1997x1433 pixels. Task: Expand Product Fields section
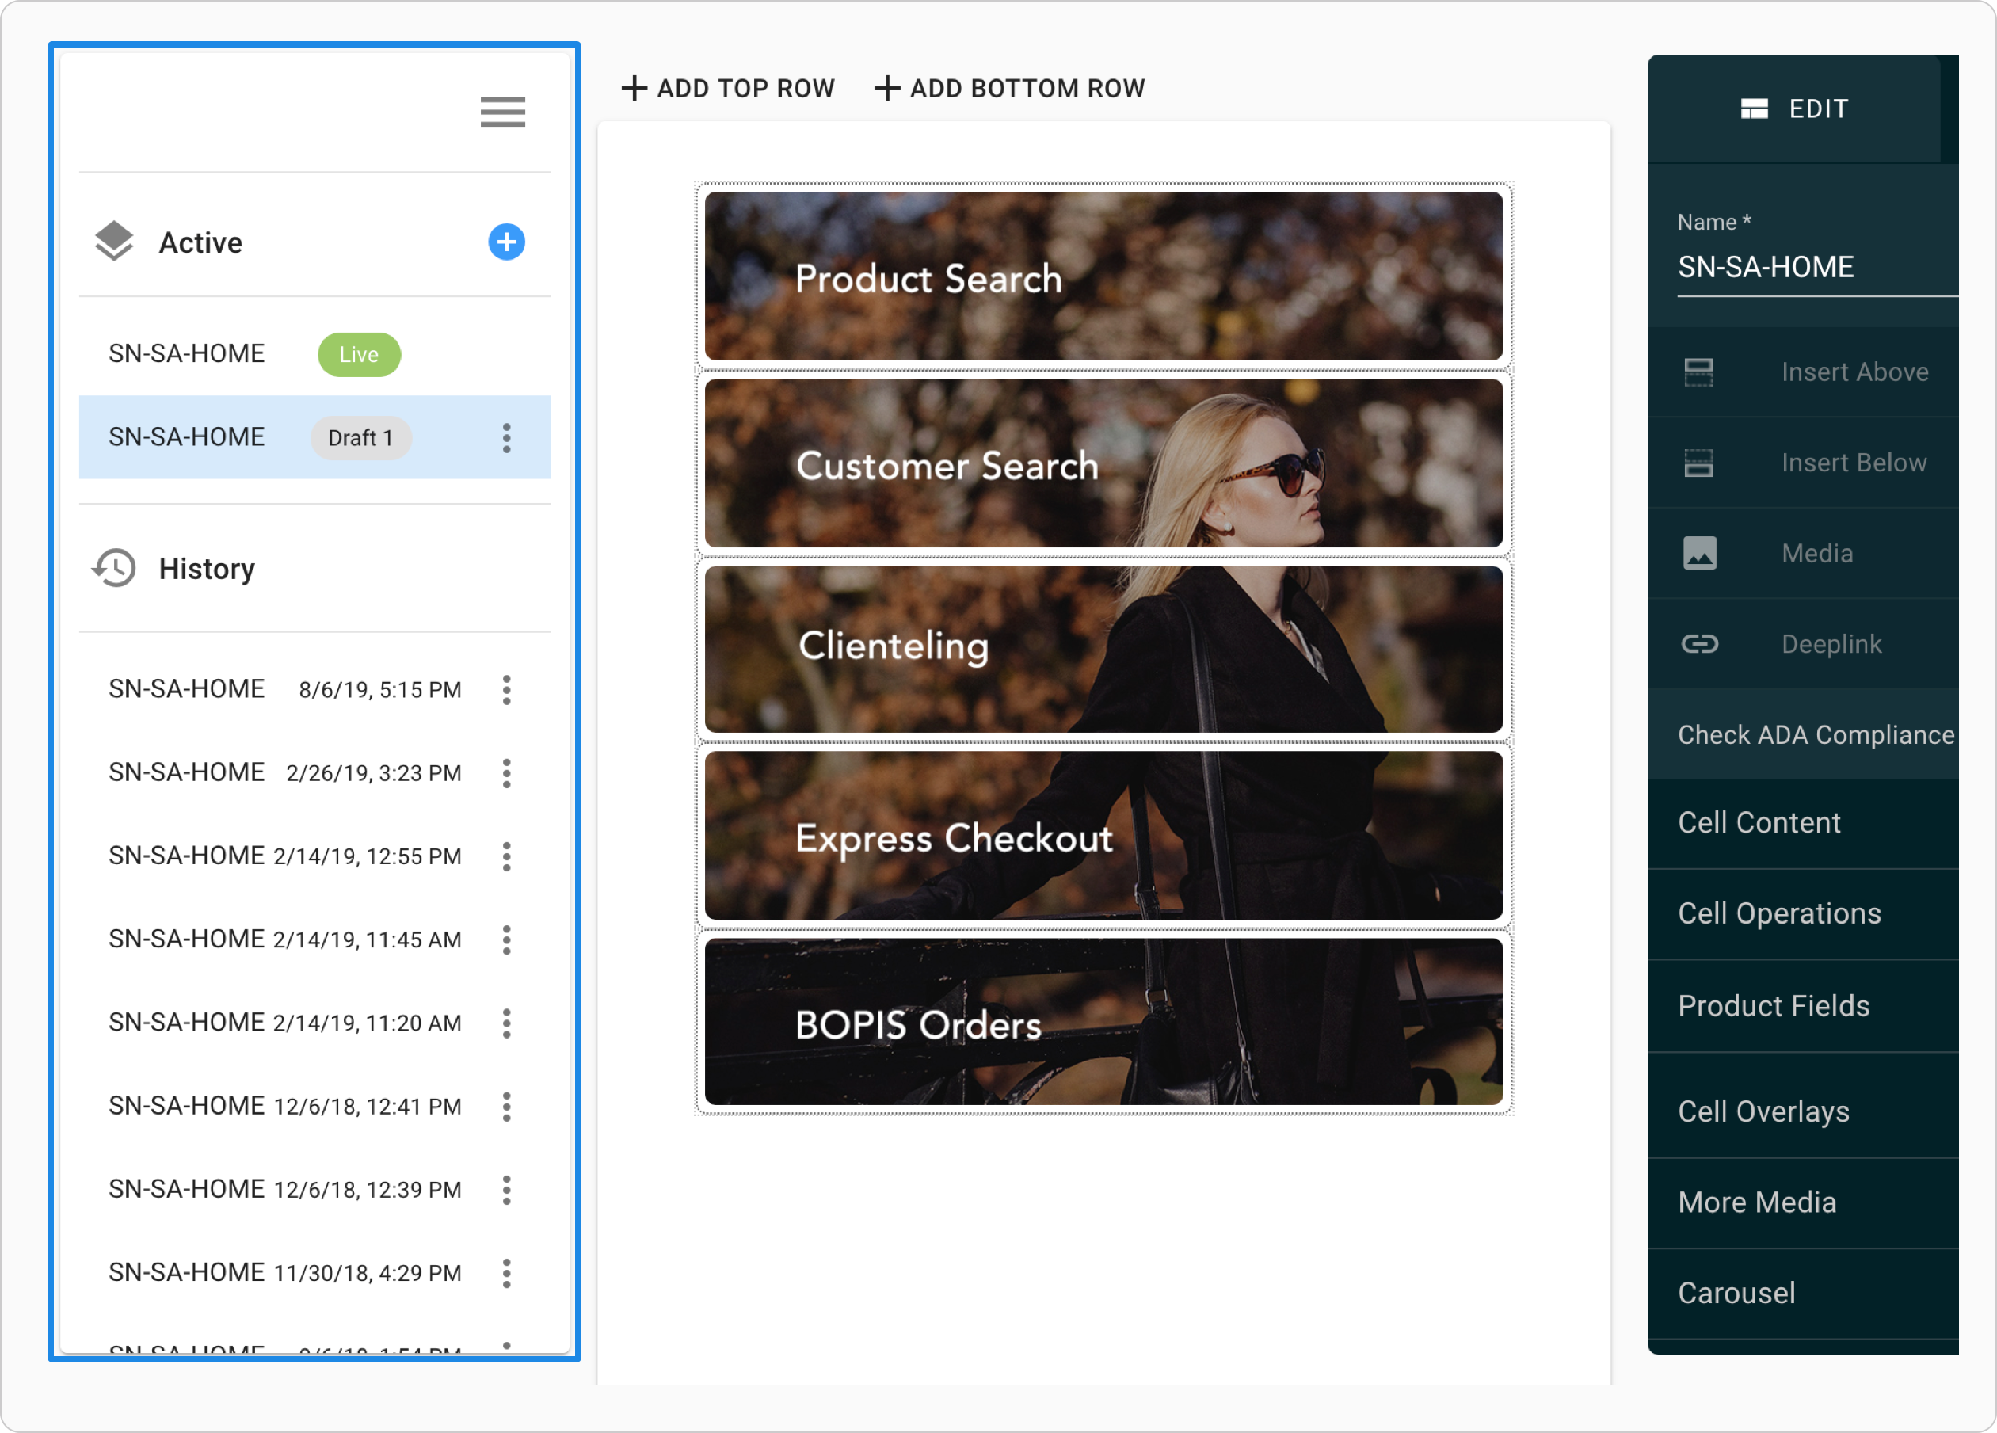[x=1802, y=1006]
